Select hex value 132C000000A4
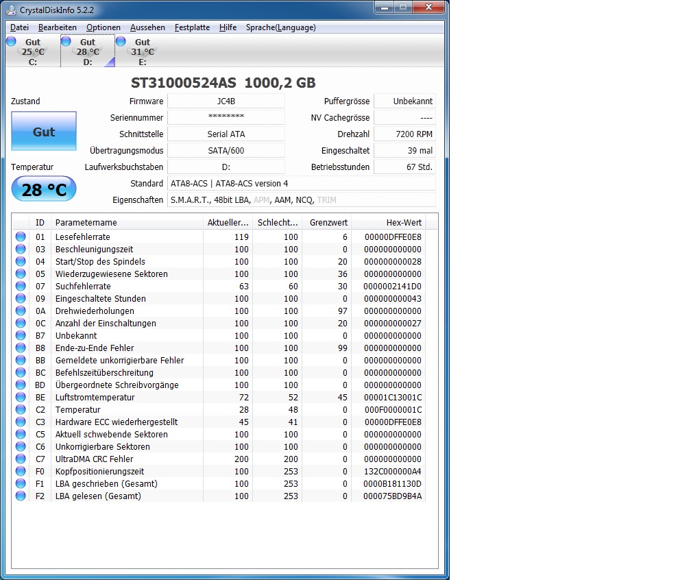This screenshot has height=580, width=691. (x=393, y=471)
